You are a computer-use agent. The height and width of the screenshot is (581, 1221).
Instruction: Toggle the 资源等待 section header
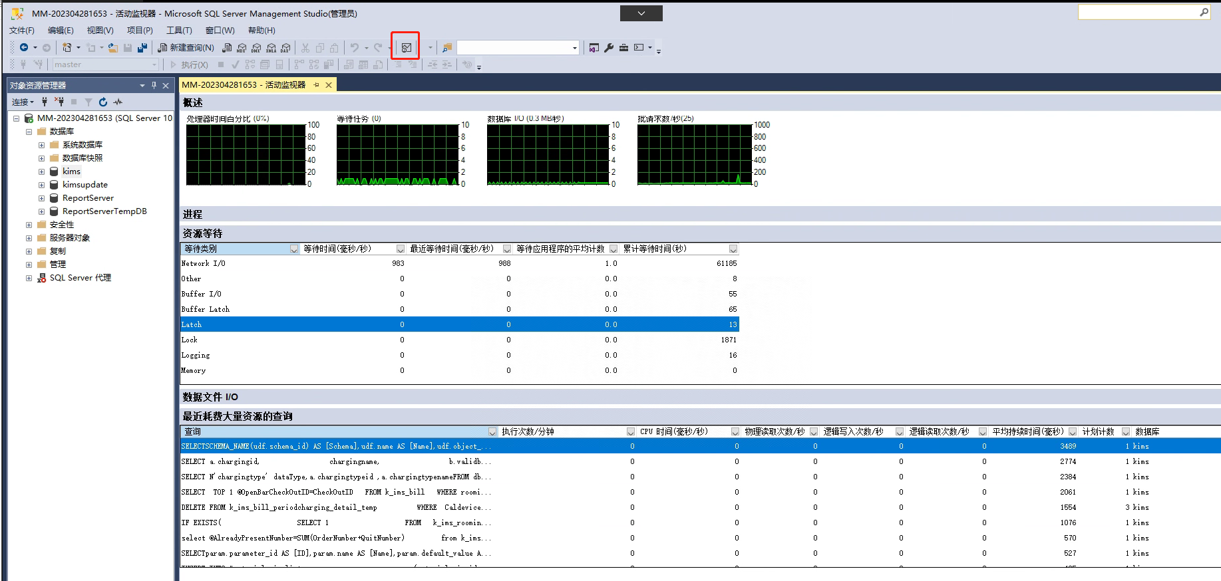(700, 233)
